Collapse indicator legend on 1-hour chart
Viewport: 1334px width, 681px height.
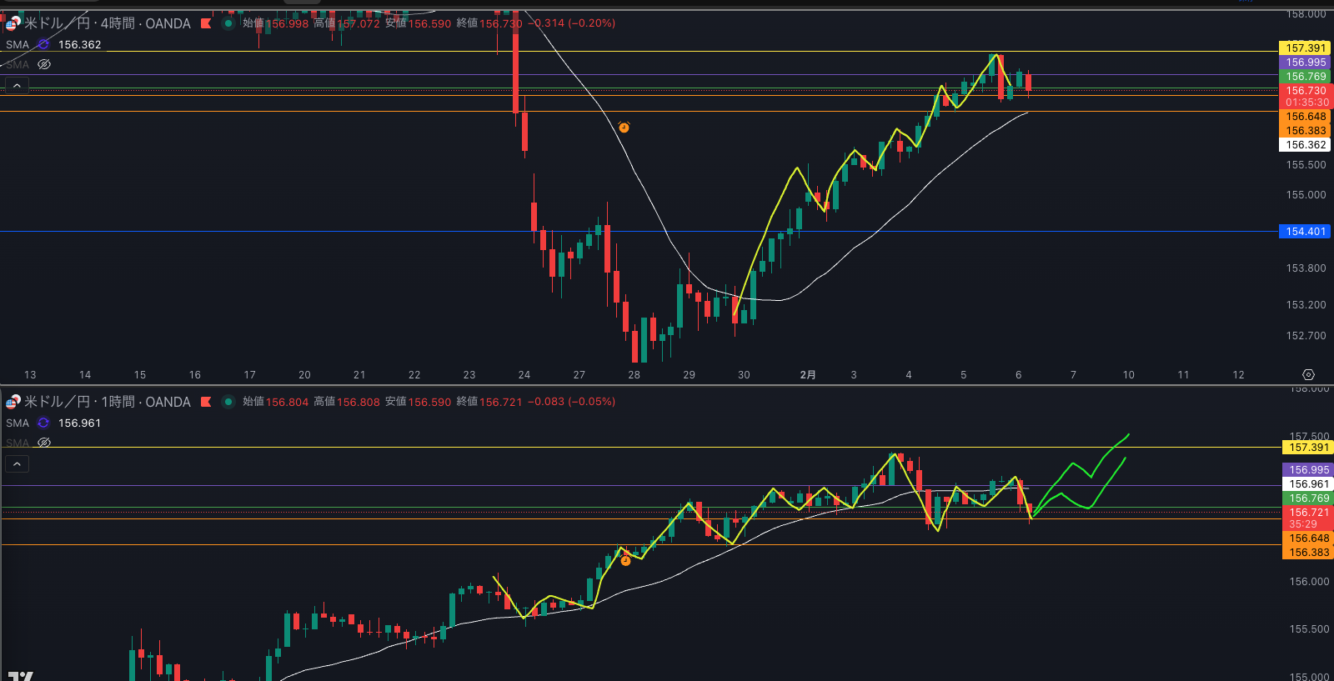coord(17,463)
